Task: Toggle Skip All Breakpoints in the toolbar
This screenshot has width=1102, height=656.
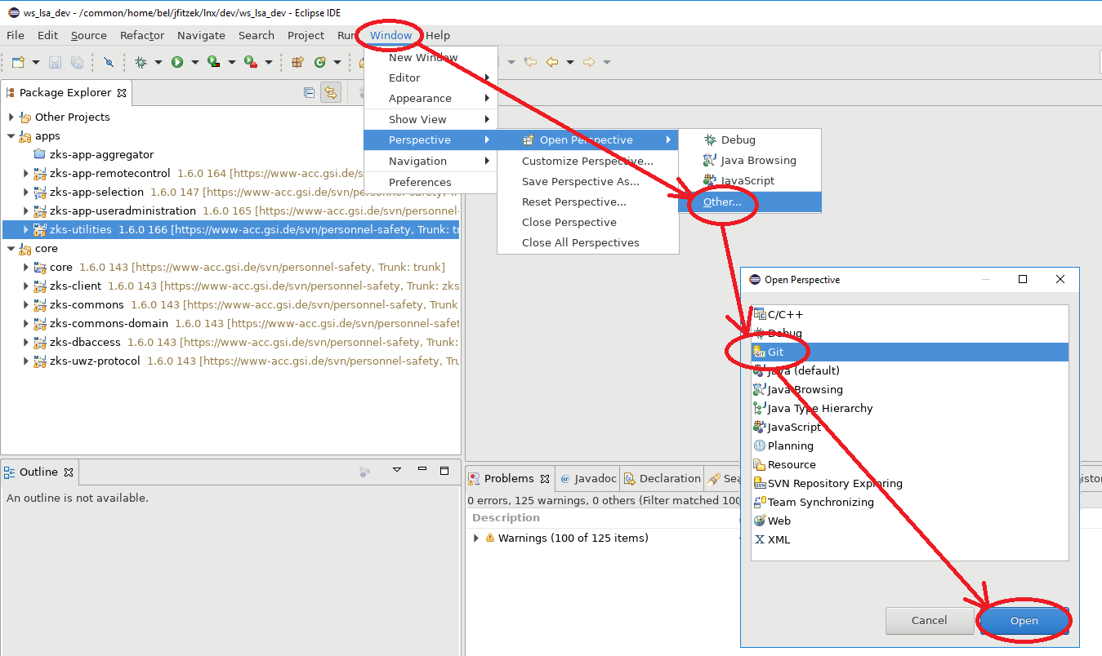Action: click(x=109, y=62)
